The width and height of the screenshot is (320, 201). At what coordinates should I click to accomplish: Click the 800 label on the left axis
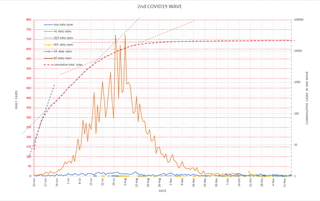[x=28, y=20]
